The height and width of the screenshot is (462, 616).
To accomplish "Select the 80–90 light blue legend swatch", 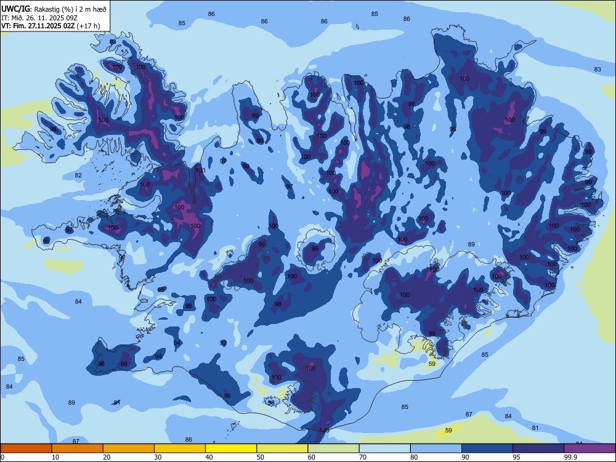I will pos(436,448).
